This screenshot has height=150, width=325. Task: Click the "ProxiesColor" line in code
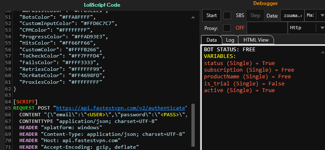[61, 82]
